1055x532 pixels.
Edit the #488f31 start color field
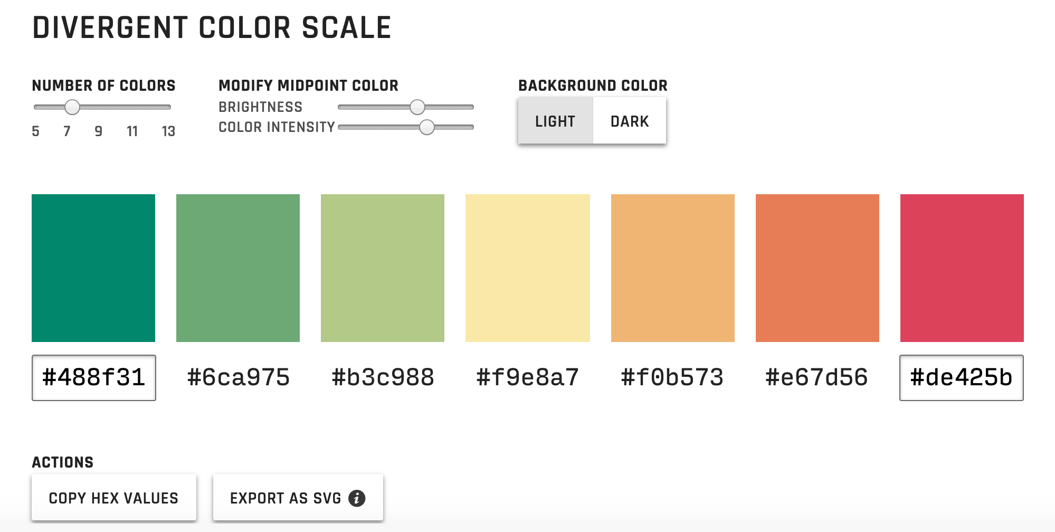94,378
